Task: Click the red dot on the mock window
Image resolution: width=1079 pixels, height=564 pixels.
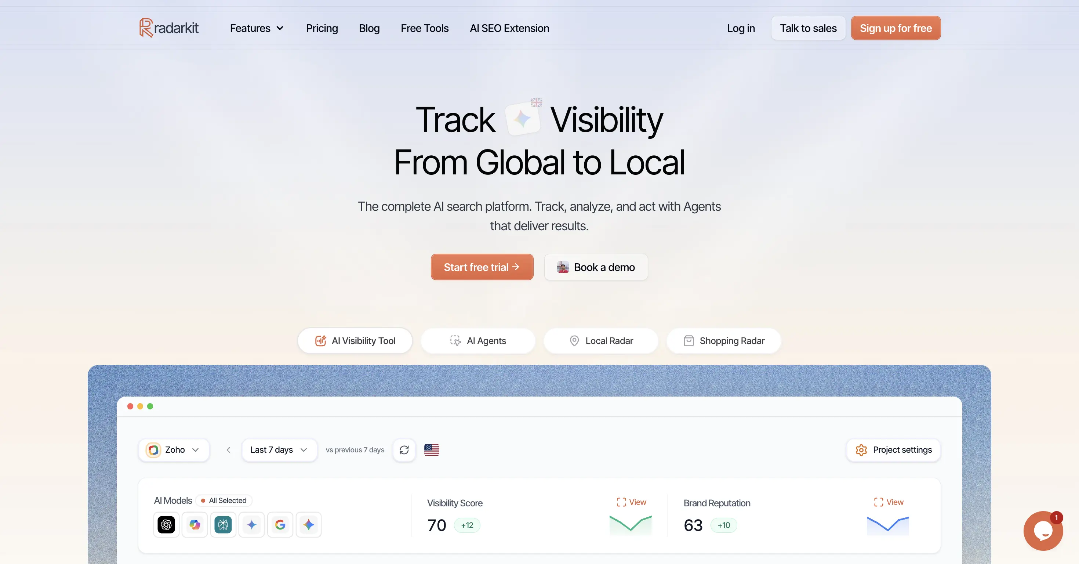Action: click(x=130, y=406)
